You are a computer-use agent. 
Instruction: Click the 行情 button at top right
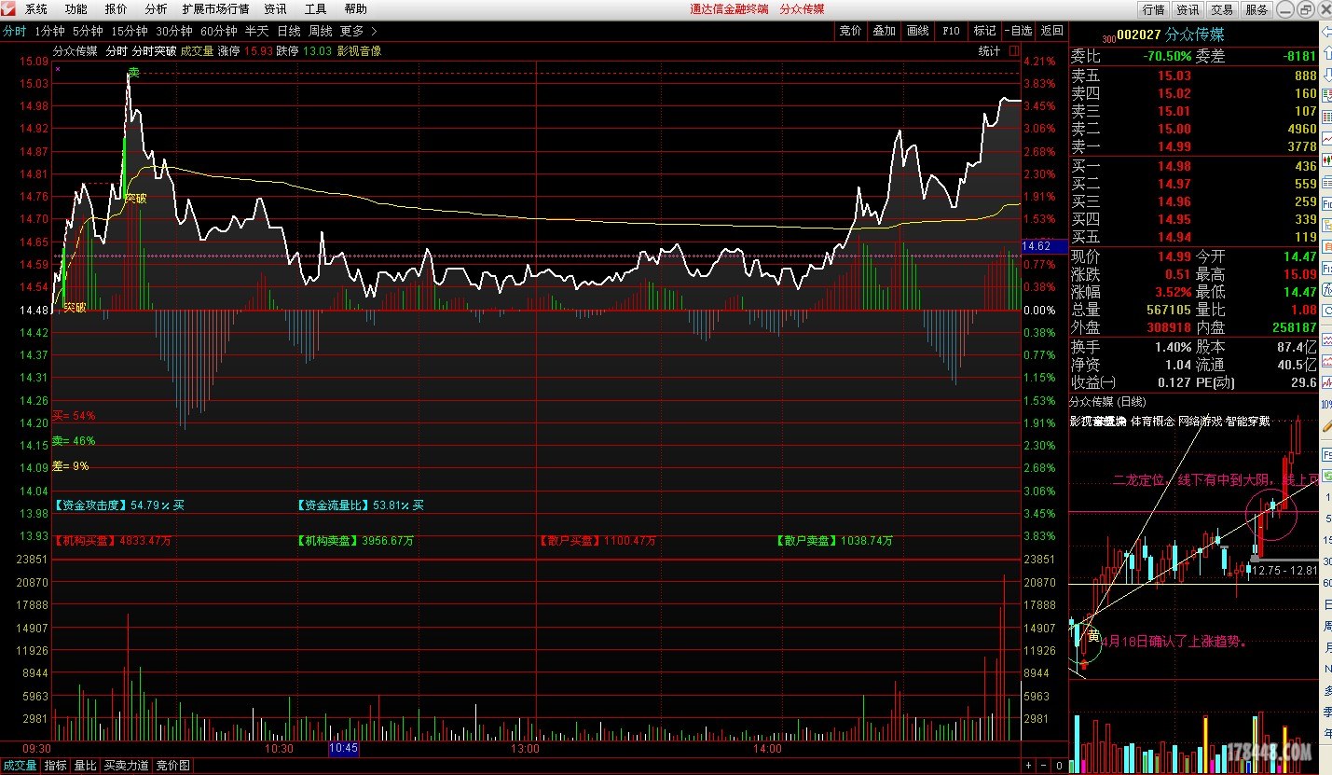[x=1153, y=9]
